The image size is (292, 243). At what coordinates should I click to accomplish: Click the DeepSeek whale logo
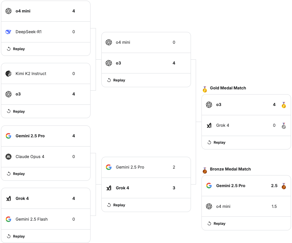point(8,32)
